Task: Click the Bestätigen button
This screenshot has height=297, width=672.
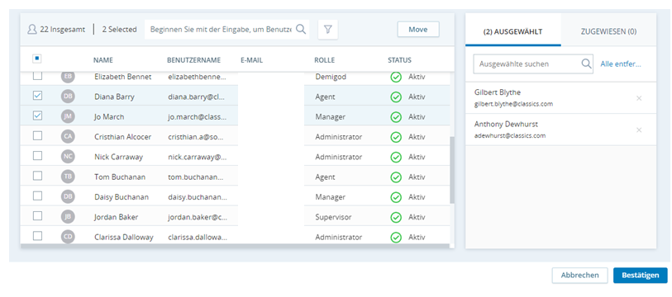Action: click(x=641, y=276)
